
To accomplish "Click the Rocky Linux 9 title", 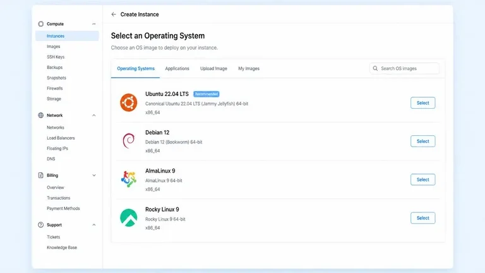I will (162, 210).
